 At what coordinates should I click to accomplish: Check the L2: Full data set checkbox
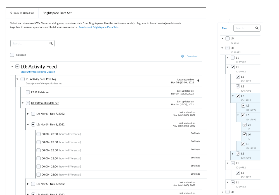[x=28, y=92]
